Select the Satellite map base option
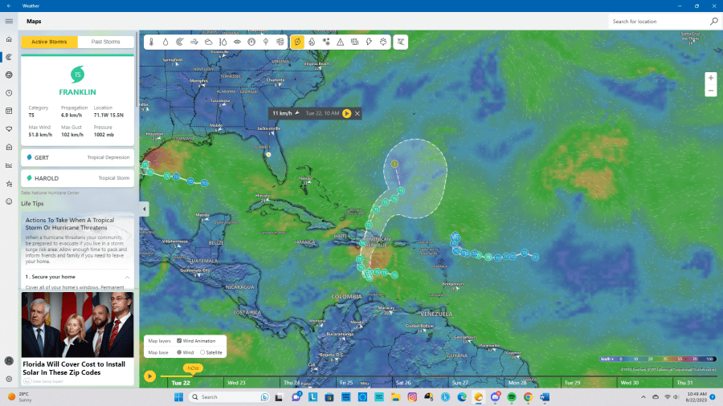 pos(202,352)
